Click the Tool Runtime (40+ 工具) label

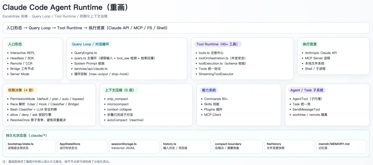(218, 44)
